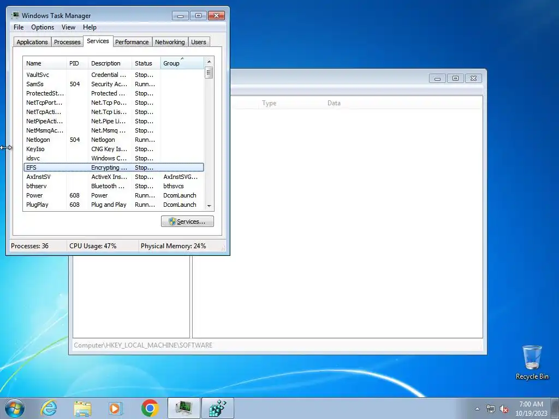559x419 pixels.
Task: Select the VaultSvc service row
Action: coord(114,75)
